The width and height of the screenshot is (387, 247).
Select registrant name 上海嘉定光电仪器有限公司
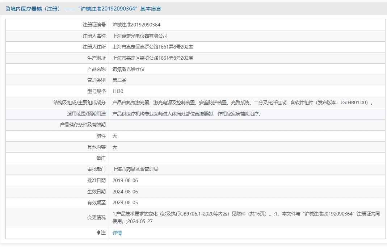140,36
